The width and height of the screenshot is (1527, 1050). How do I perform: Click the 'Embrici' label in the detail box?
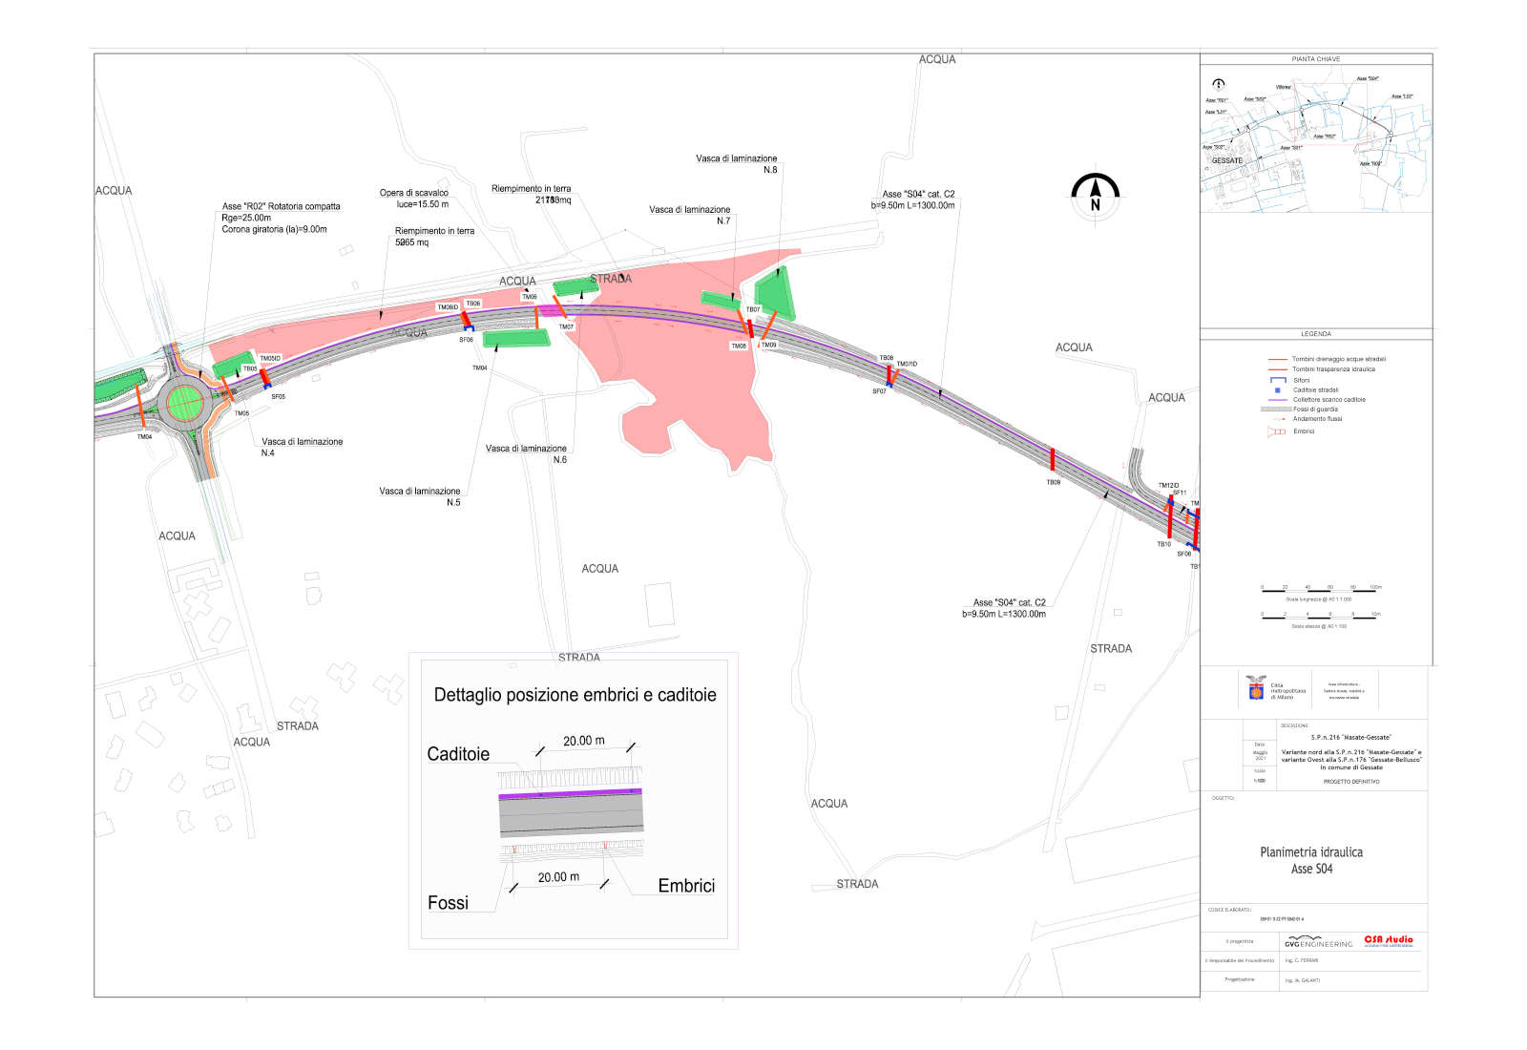[x=686, y=886]
